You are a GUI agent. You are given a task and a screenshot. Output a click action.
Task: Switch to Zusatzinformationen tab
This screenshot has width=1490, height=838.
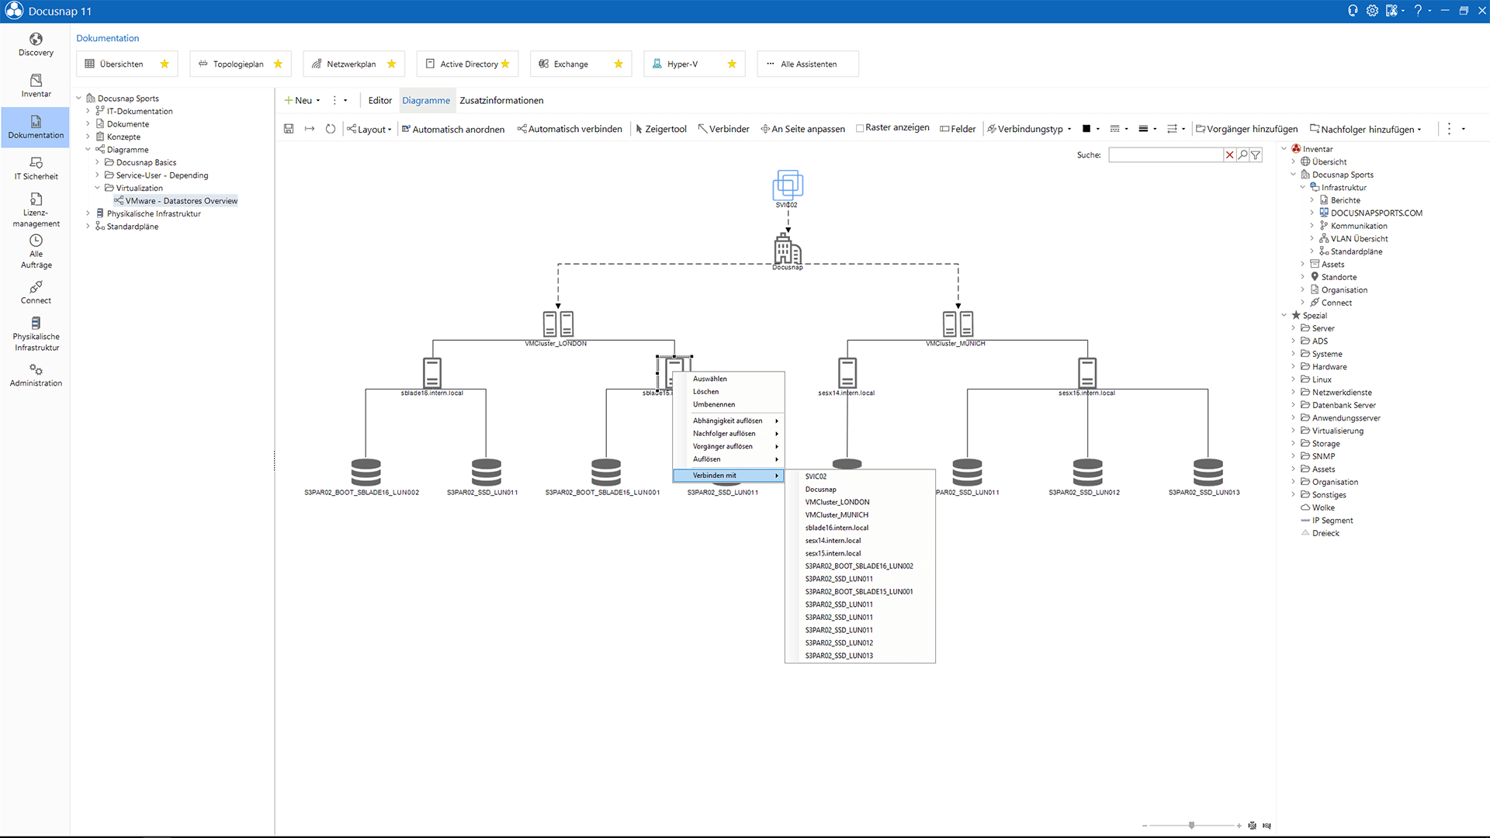[501, 100]
